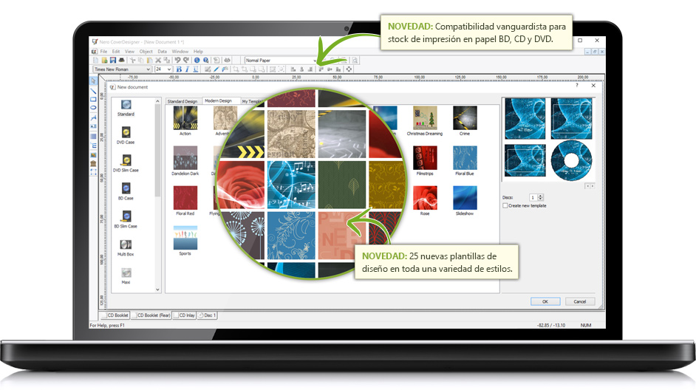The width and height of the screenshot is (696, 390).
Task: Select the DVD Case type icon
Action: (126, 132)
